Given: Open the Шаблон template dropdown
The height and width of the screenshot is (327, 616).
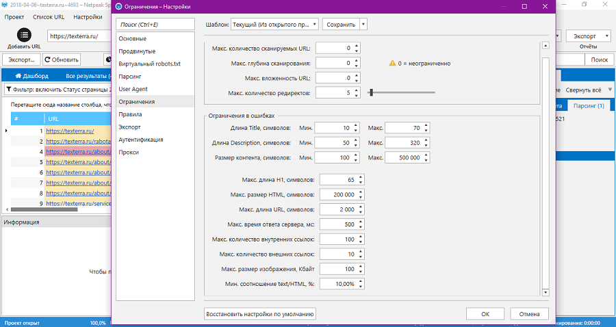Looking at the screenshot, I should pos(274,25).
